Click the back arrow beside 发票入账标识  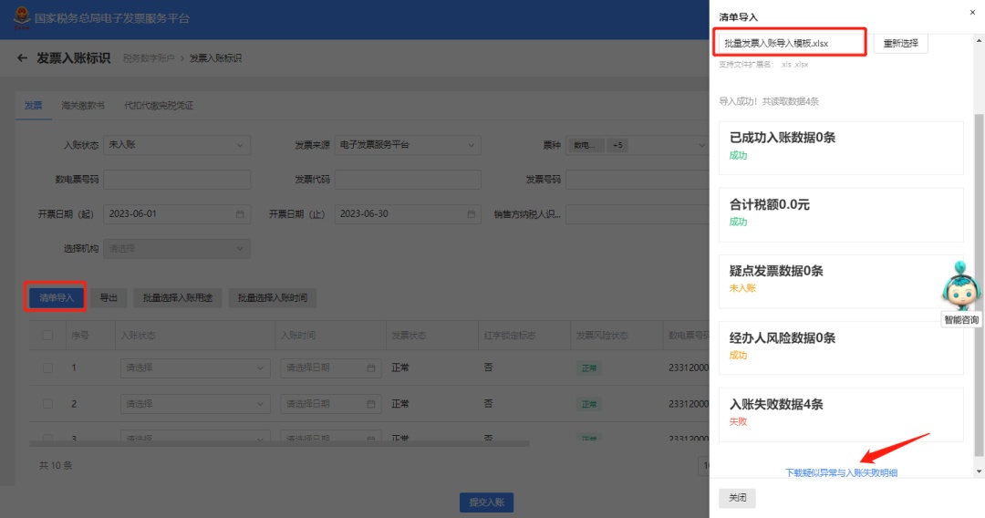(x=22, y=57)
